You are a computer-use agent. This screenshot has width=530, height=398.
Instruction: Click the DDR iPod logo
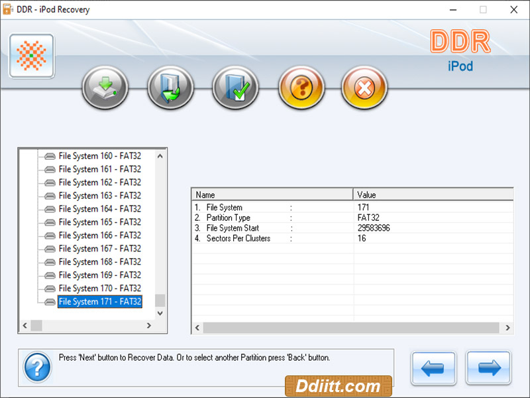[459, 50]
